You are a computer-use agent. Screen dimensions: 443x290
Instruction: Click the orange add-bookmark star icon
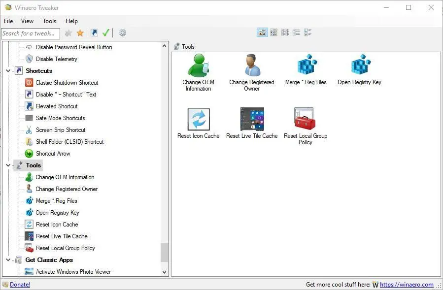coord(80,33)
